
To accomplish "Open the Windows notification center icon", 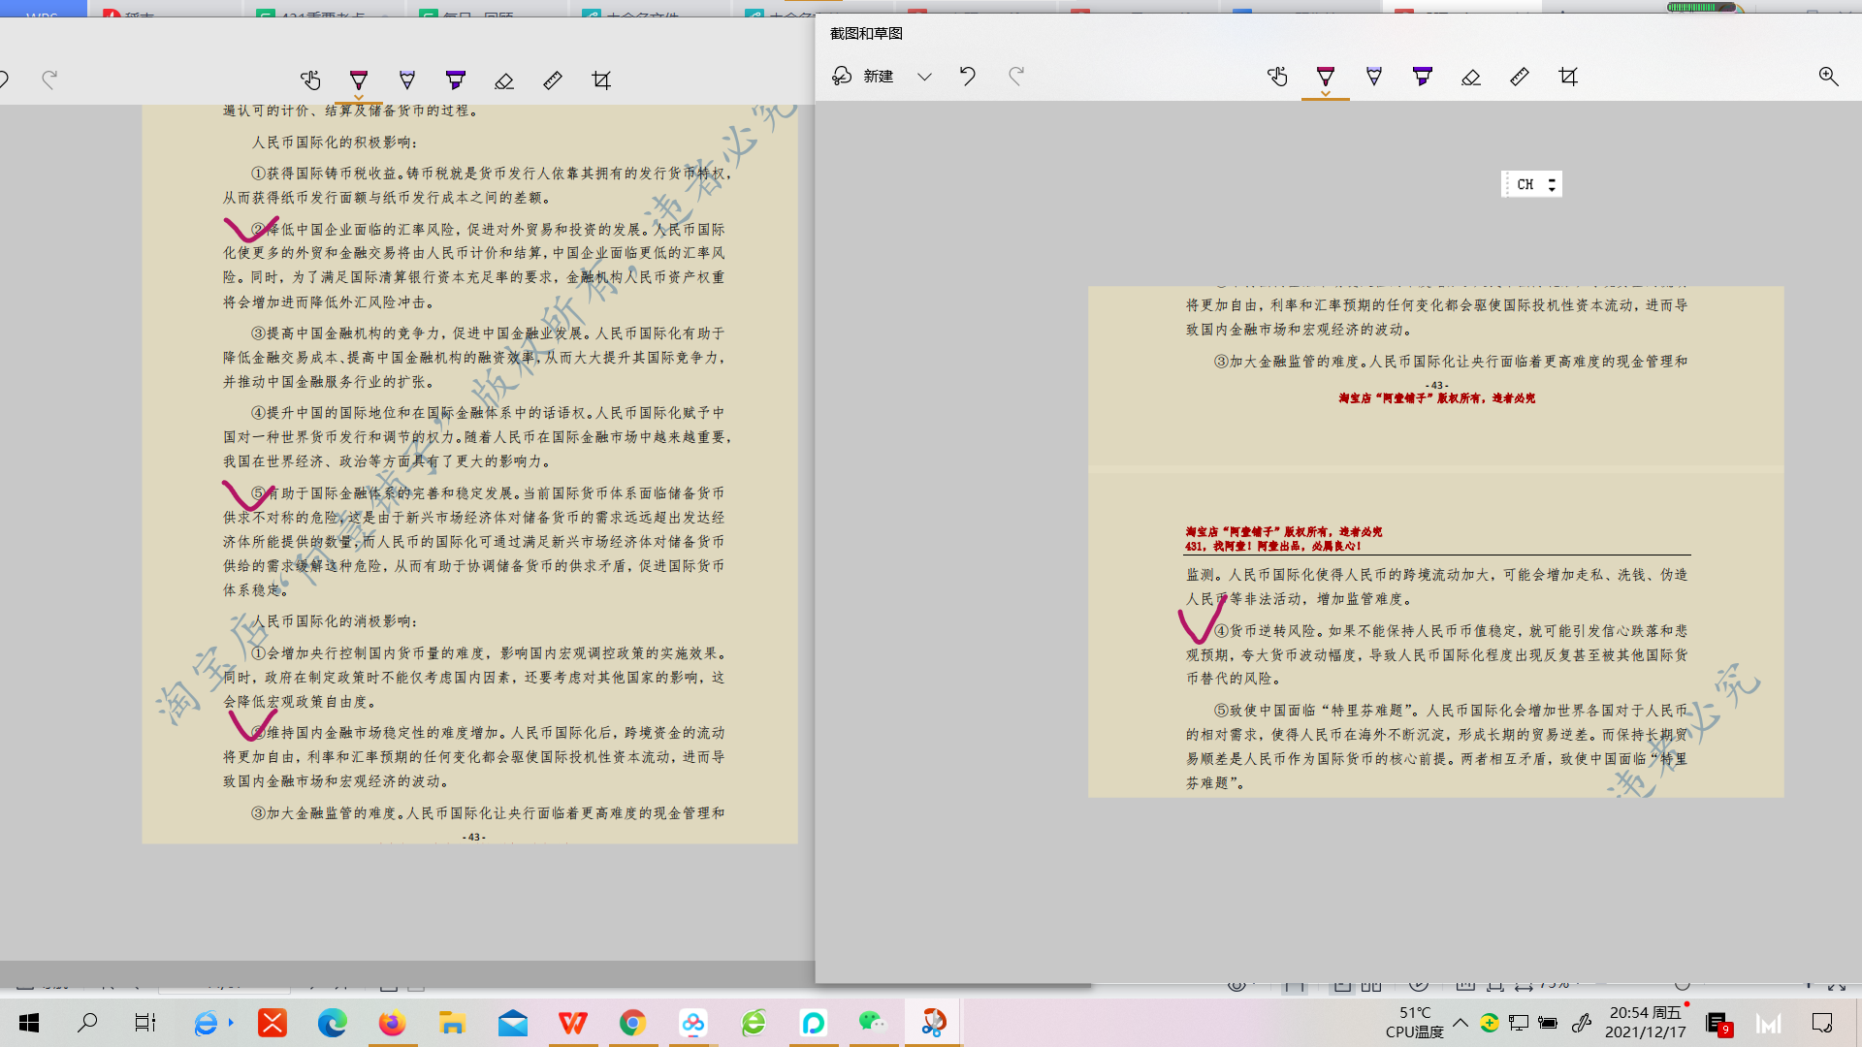I will 1821,1023.
